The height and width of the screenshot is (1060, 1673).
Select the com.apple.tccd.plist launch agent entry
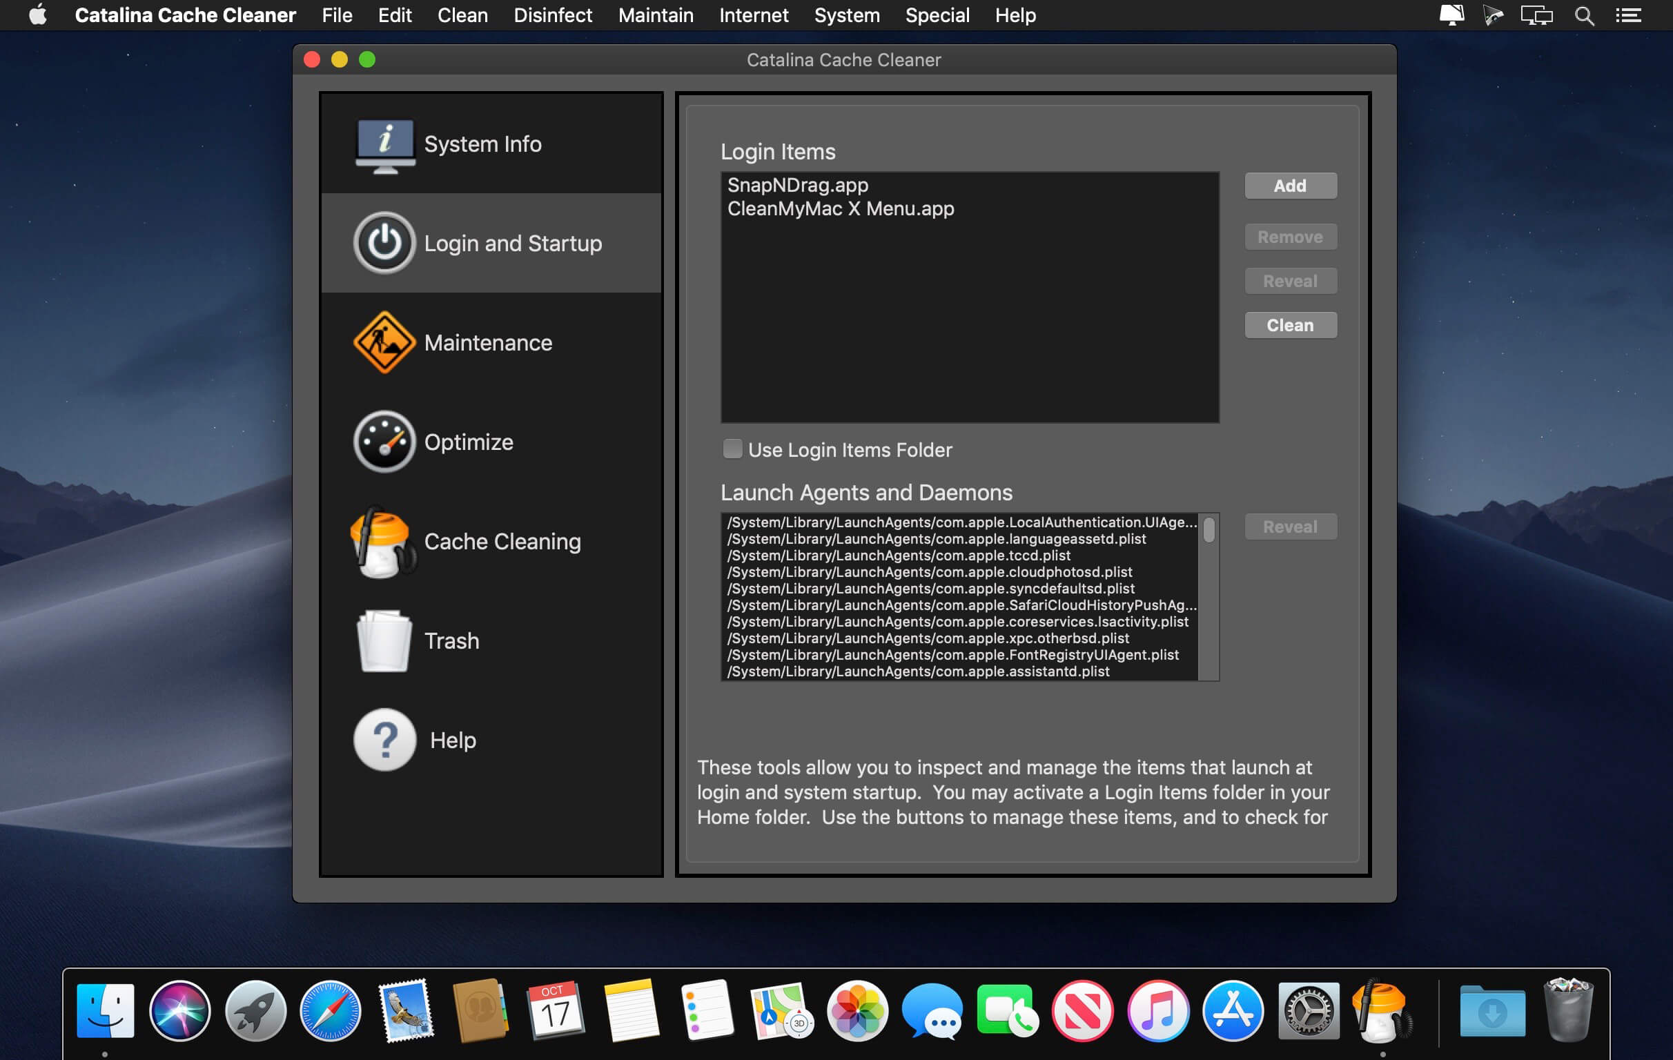[899, 556]
